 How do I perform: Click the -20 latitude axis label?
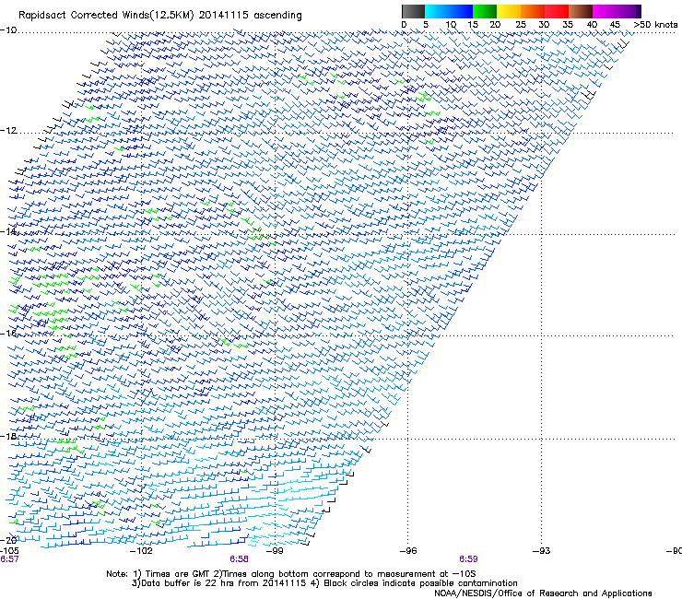point(8,540)
